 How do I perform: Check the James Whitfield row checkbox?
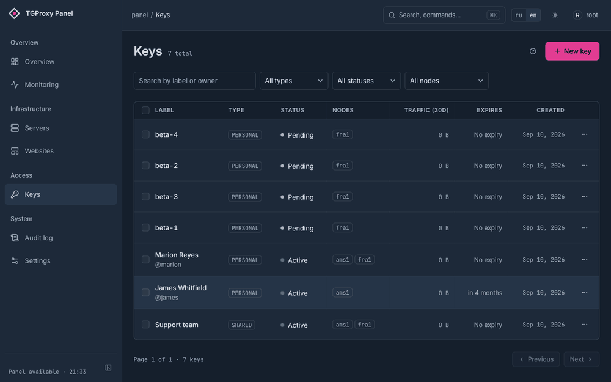[145, 292]
